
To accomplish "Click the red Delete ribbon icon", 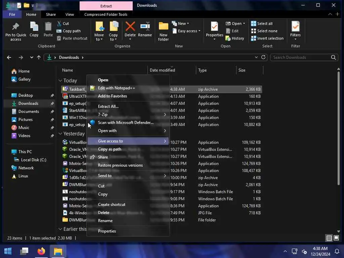I will click(x=130, y=26).
